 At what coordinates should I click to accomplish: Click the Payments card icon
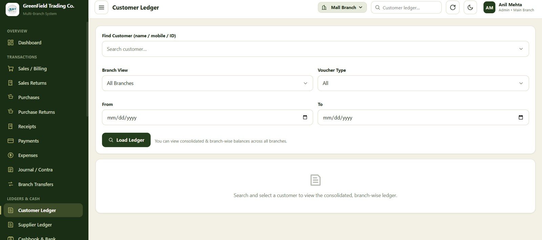[x=11, y=141]
